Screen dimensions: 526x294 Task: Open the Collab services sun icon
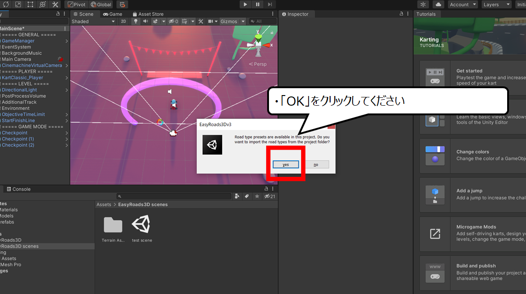423,4
